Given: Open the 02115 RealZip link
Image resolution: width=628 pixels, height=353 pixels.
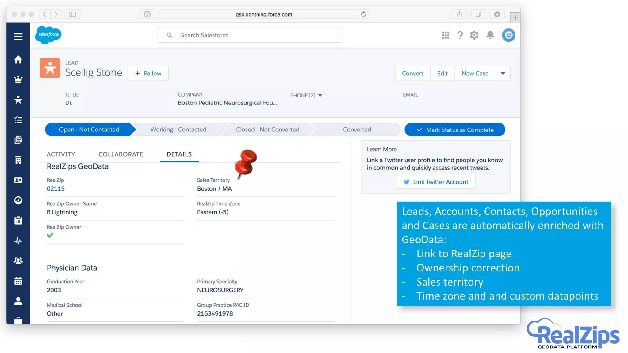Looking at the screenshot, I should (56, 188).
